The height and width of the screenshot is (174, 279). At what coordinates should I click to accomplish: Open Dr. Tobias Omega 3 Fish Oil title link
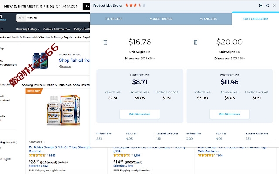pos(60,149)
